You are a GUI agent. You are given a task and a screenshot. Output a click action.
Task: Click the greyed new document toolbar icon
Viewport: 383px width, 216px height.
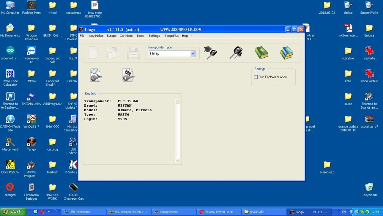(93, 52)
